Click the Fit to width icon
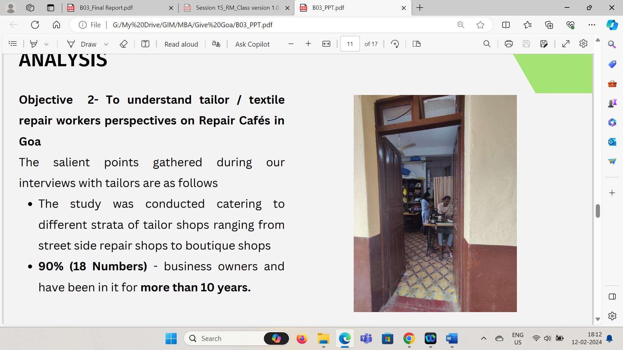623x350 pixels. [x=326, y=44]
